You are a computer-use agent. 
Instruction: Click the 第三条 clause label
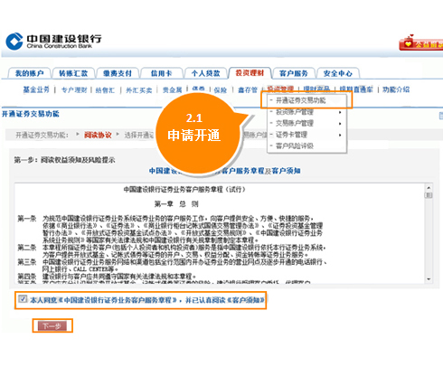coord(27,262)
